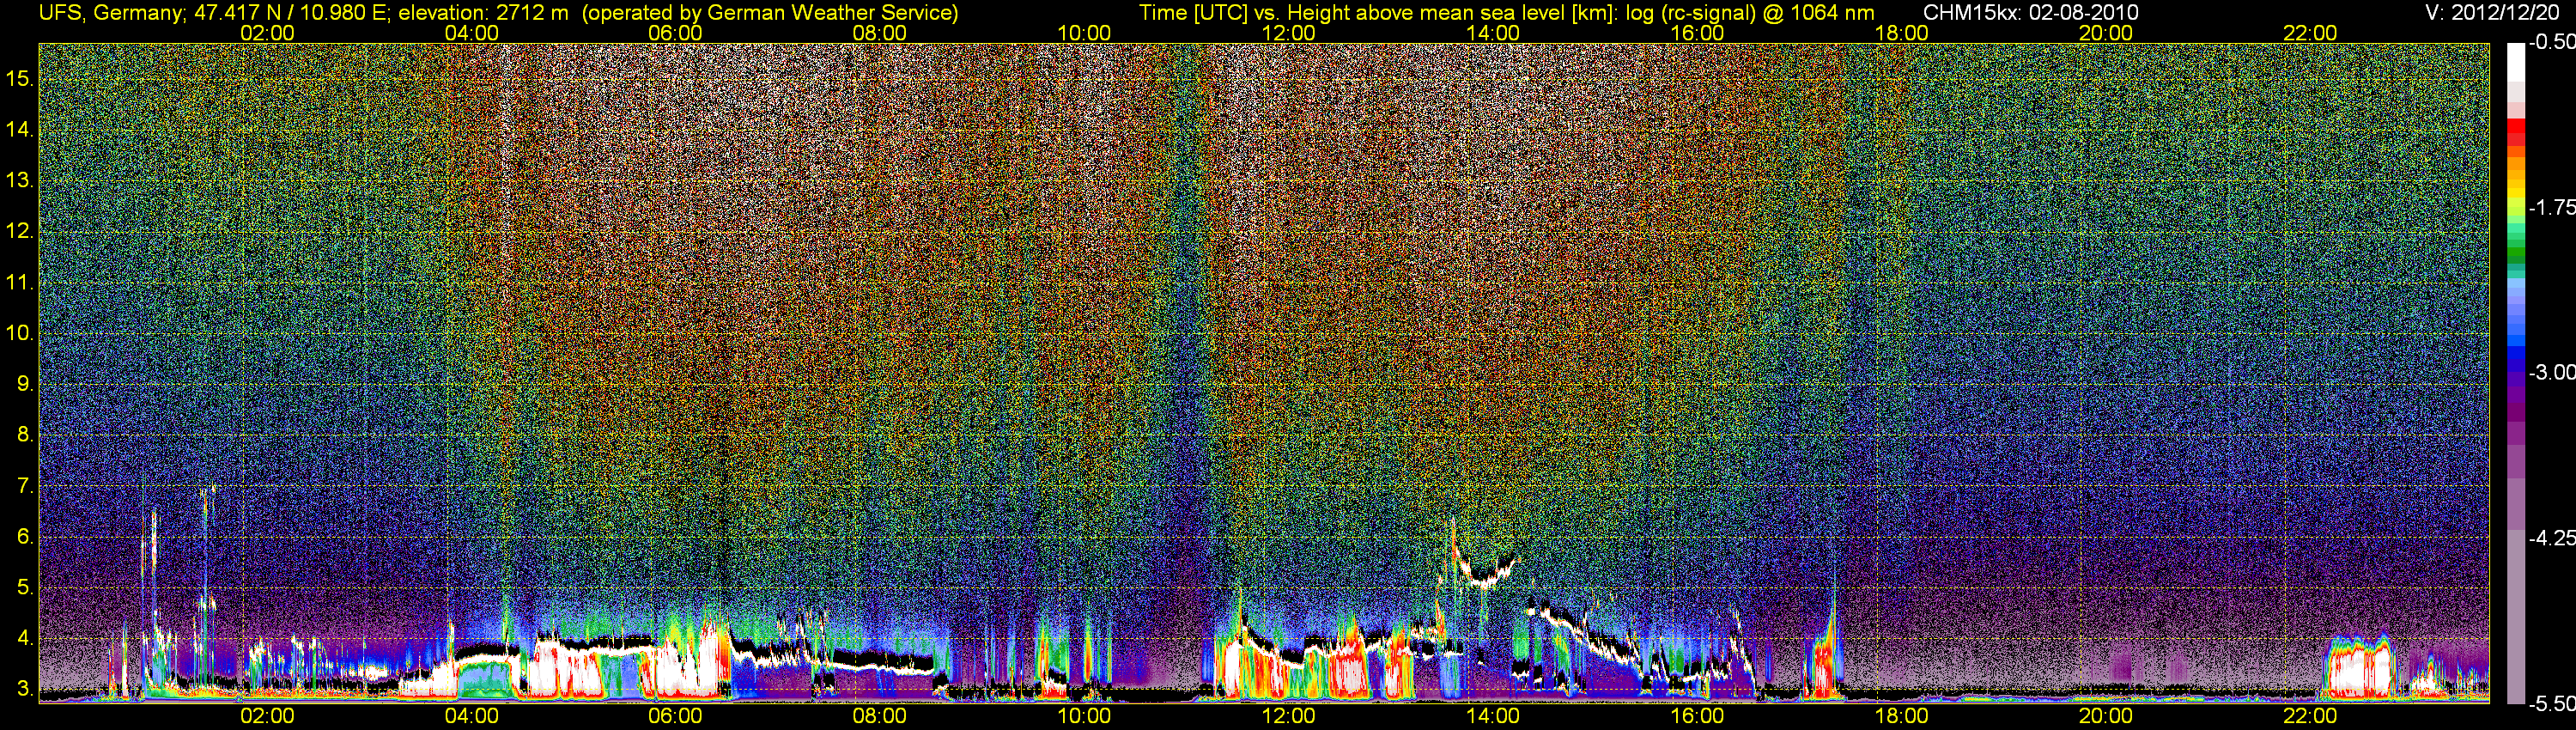This screenshot has height=730, width=2576.
Task: Click the '18:00' label on the bottom time axis
Action: (1901, 716)
